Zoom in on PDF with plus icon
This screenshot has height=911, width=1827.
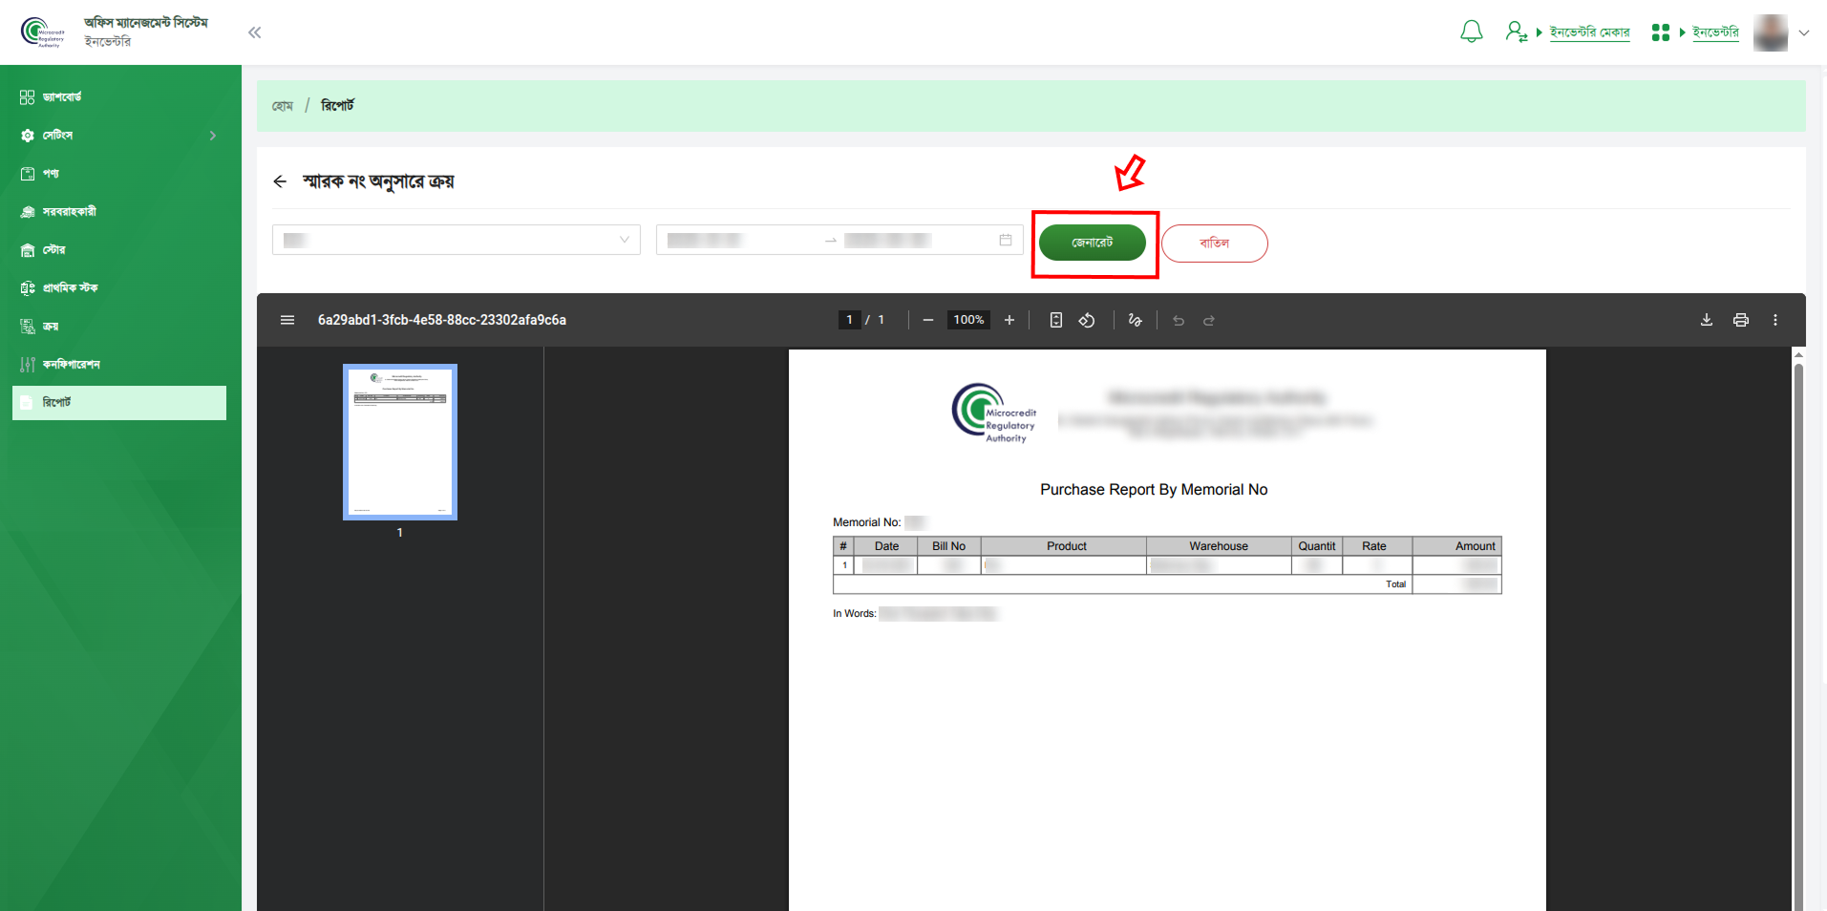tap(1009, 320)
